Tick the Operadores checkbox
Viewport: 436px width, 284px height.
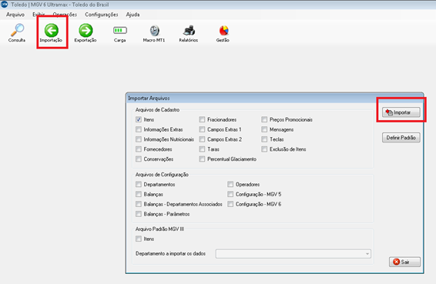coord(230,184)
